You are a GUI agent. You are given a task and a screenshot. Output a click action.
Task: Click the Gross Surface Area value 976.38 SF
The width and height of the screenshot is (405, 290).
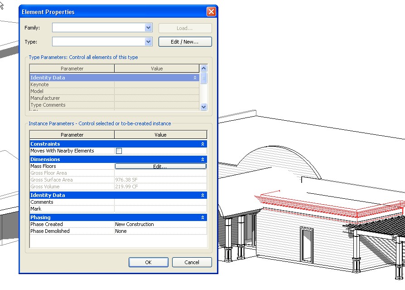pos(126,180)
